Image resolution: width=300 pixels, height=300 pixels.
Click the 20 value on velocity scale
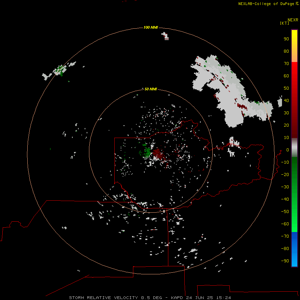[x=286, y=125]
